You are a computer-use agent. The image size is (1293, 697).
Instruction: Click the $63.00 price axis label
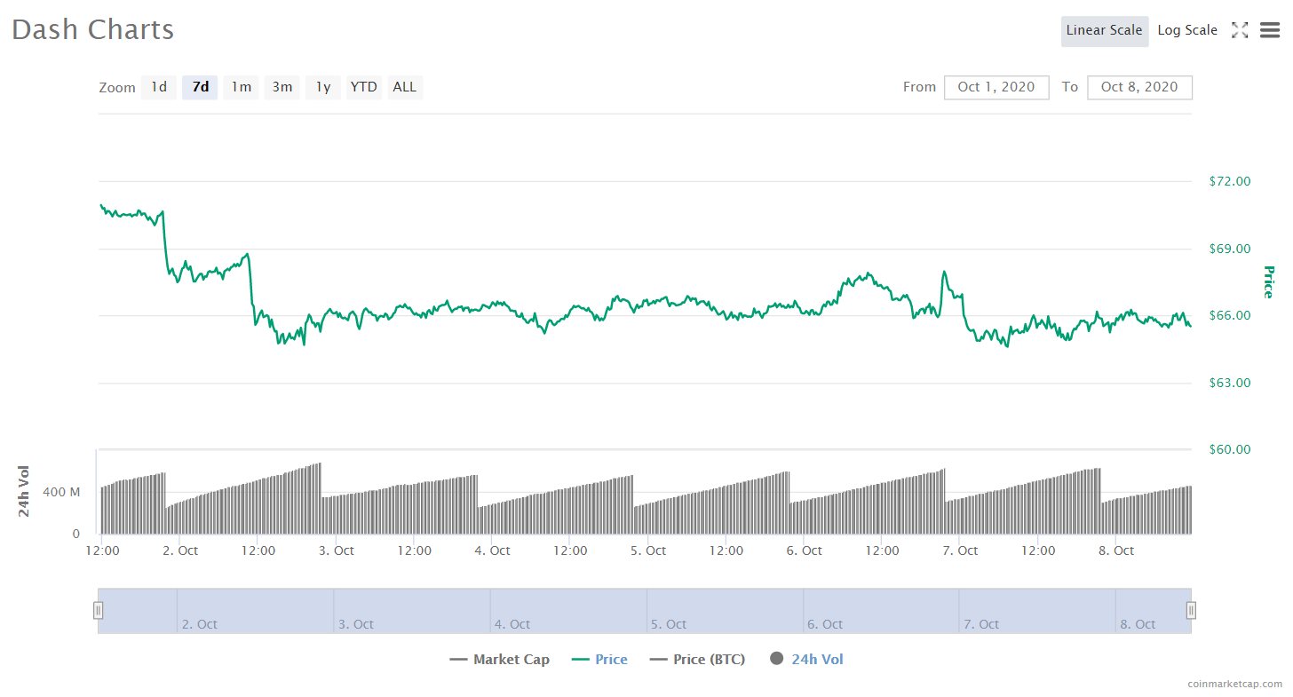click(1230, 383)
